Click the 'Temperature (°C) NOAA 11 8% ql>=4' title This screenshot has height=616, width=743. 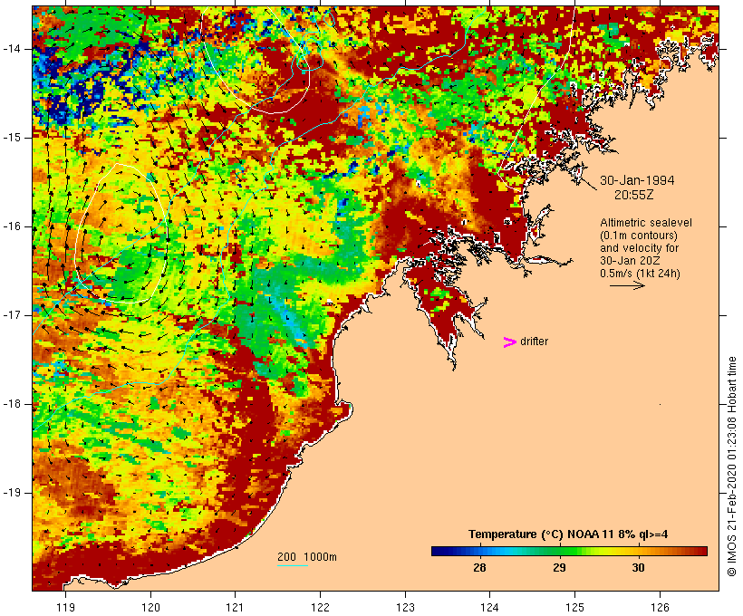(568, 534)
